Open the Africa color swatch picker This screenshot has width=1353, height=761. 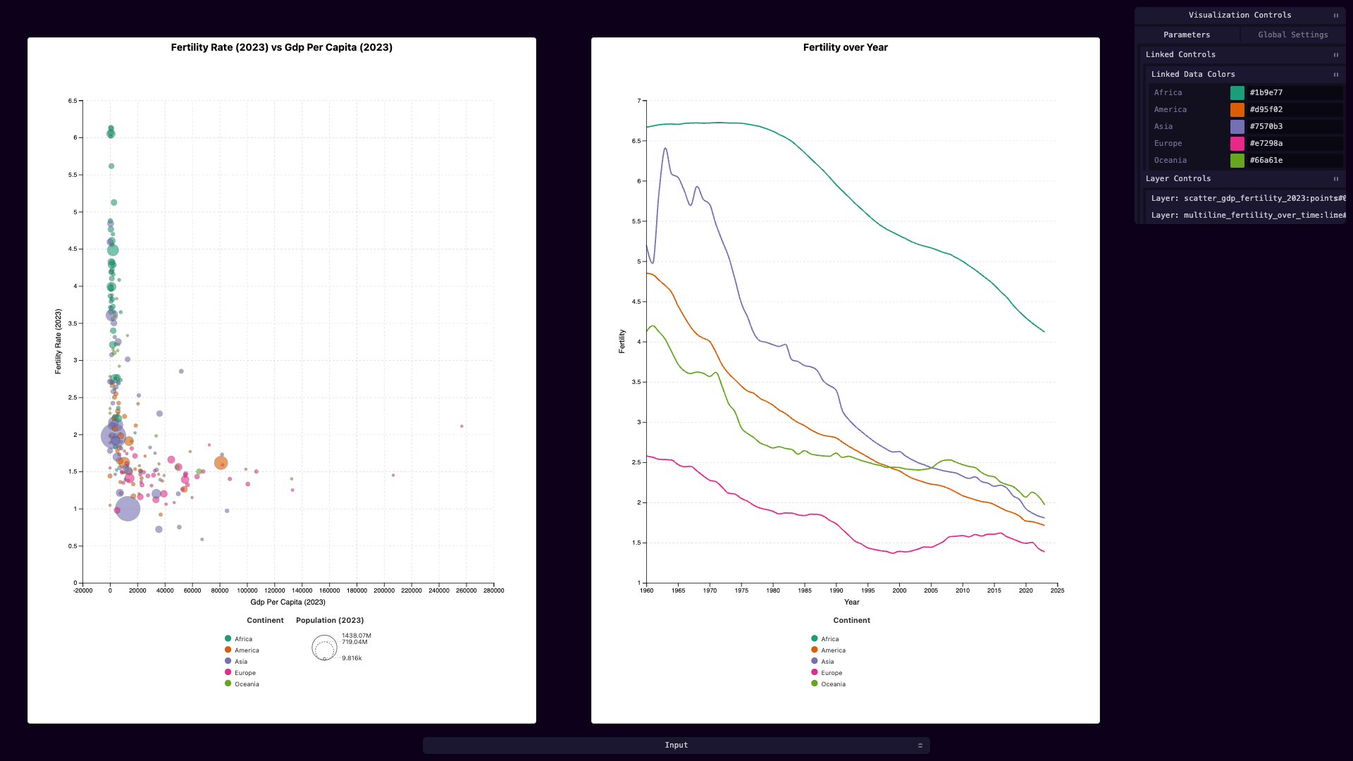click(x=1237, y=93)
